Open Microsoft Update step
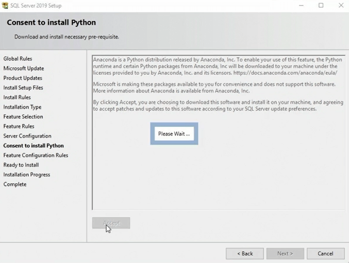Screen dimensions: 349x263 point(23,68)
